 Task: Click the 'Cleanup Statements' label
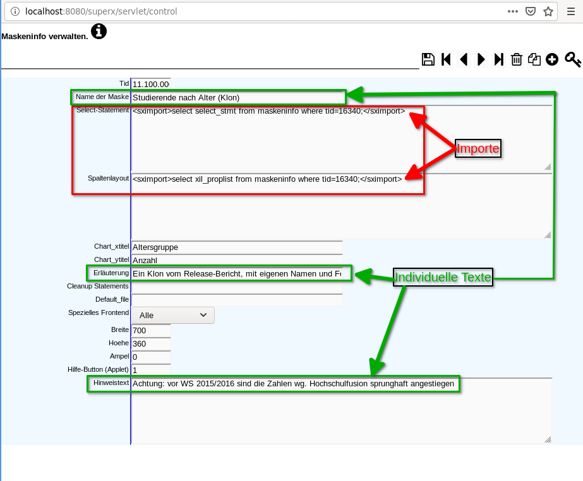tap(98, 286)
